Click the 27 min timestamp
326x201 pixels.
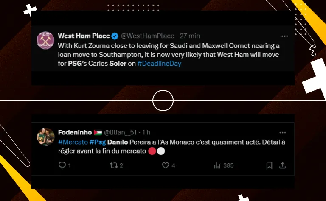click(190, 36)
